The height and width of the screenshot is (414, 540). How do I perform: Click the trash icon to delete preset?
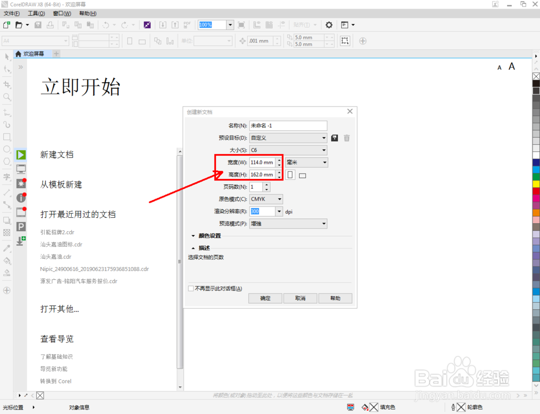pyautogui.click(x=347, y=138)
